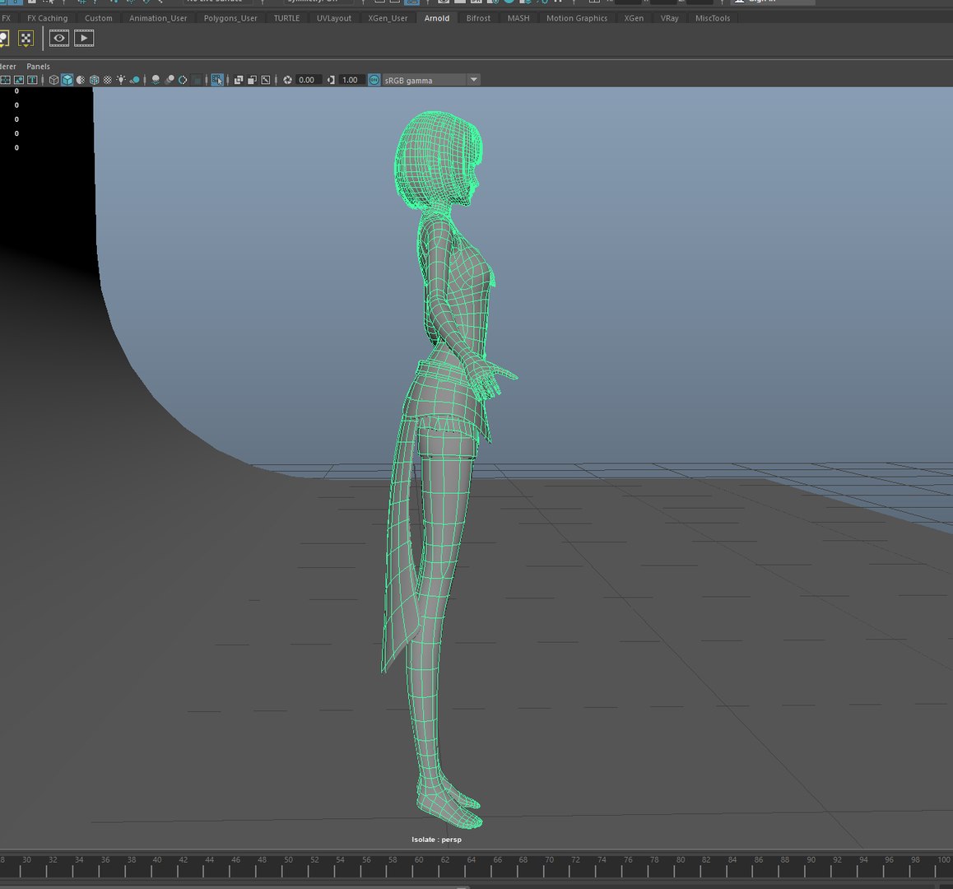Toggle motion blur icon
The height and width of the screenshot is (889, 953).
(x=170, y=80)
